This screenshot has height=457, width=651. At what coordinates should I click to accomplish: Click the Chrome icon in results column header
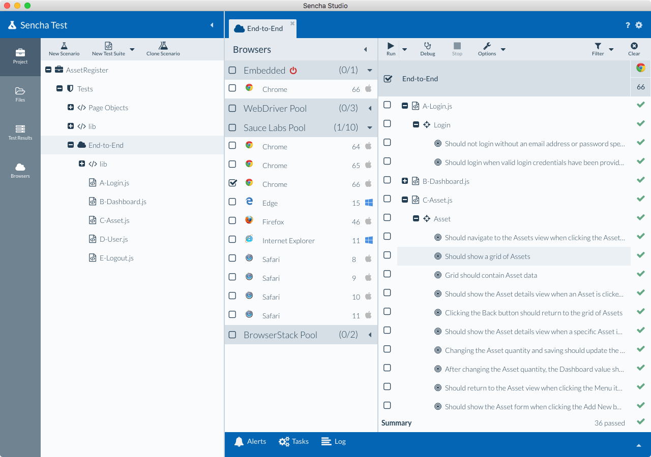[x=641, y=68]
